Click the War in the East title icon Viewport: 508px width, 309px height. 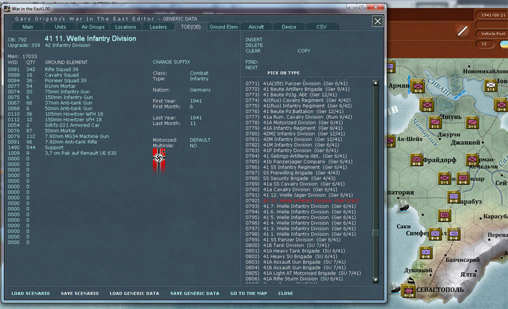pos(7,8)
